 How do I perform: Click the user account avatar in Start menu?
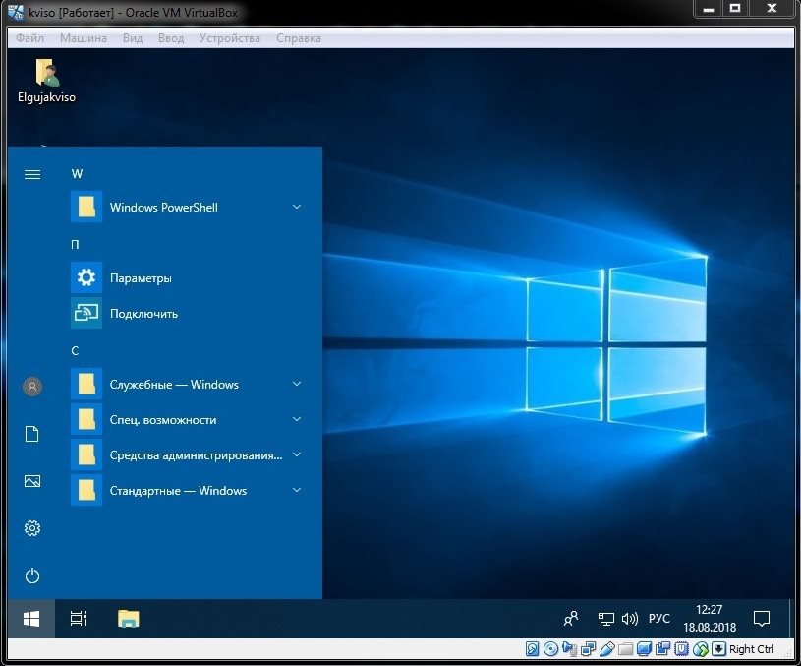tap(32, 387)
